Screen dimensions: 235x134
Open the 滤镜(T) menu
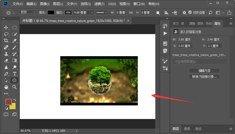click(99, 4)
